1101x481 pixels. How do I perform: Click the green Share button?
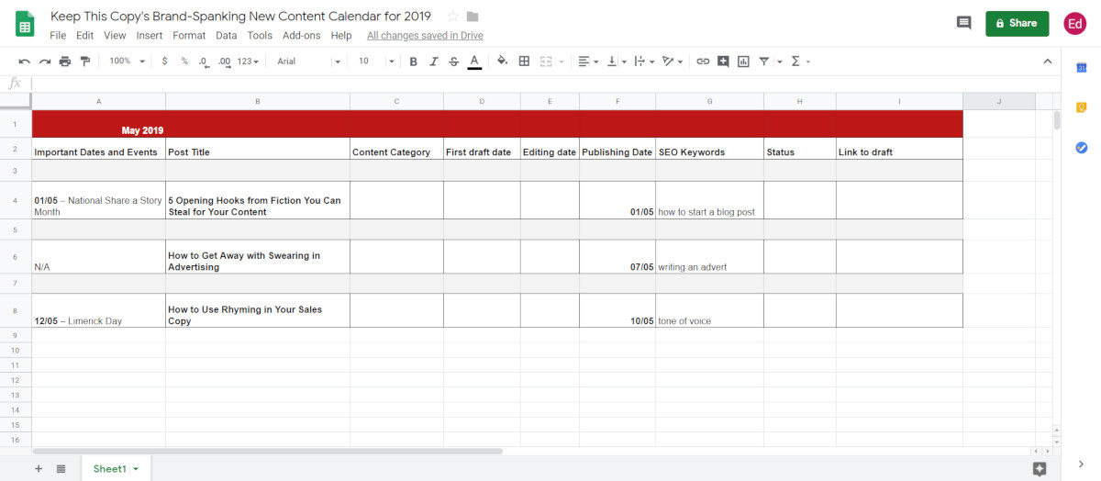(x=1017, y=23)
